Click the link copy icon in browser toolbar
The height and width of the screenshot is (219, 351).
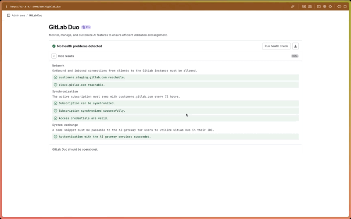point(293,7)
